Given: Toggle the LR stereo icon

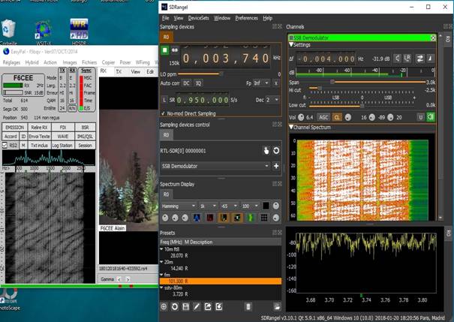Looking at the screenshot, I should pyautogui.click(x=407, y=59).
